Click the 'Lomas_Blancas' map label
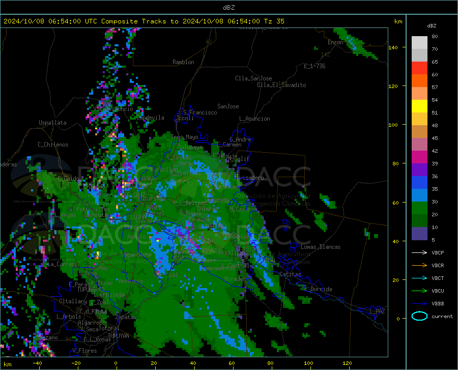Viewport: 458px width, 370px height. coord(321,247)
